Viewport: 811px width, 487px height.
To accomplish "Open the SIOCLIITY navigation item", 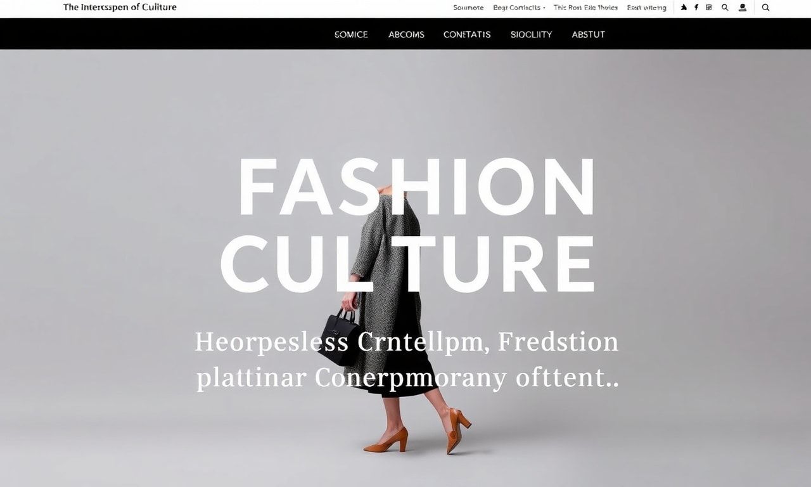I will (531, 34).
